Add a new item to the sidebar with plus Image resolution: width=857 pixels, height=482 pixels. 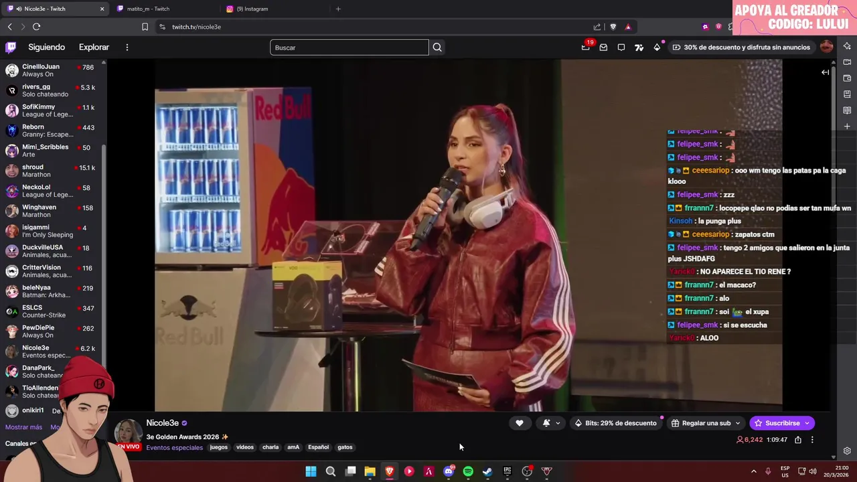coord(847,127)
